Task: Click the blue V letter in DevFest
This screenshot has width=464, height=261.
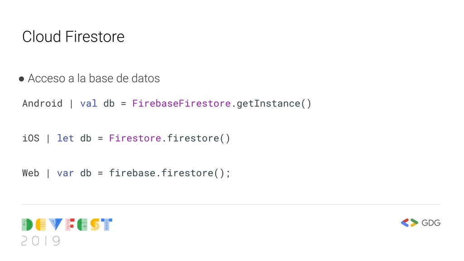Action: (x=56, y=225)
